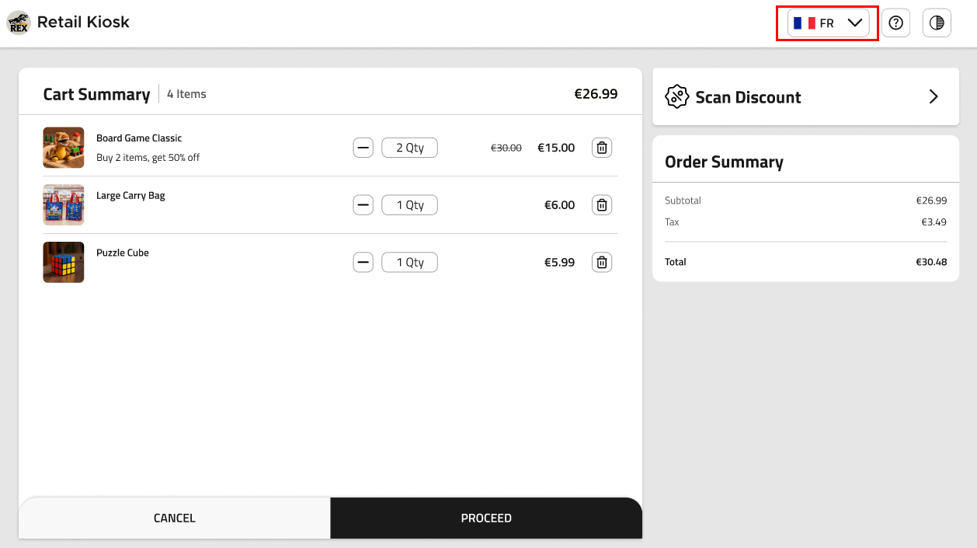Click the Board Game Classic thumbnail
The width and height of the screenshot is (977, 548).
64,148
